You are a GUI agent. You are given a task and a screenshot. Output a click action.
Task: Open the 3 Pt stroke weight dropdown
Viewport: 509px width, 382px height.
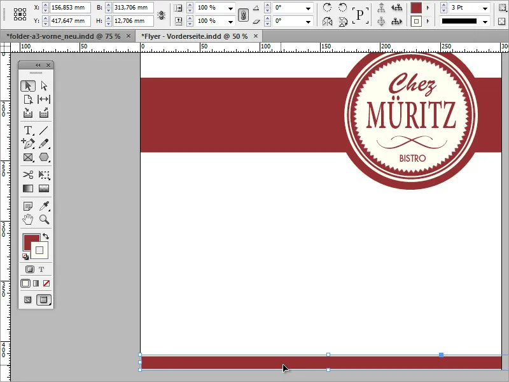click(x=485, y=8)
